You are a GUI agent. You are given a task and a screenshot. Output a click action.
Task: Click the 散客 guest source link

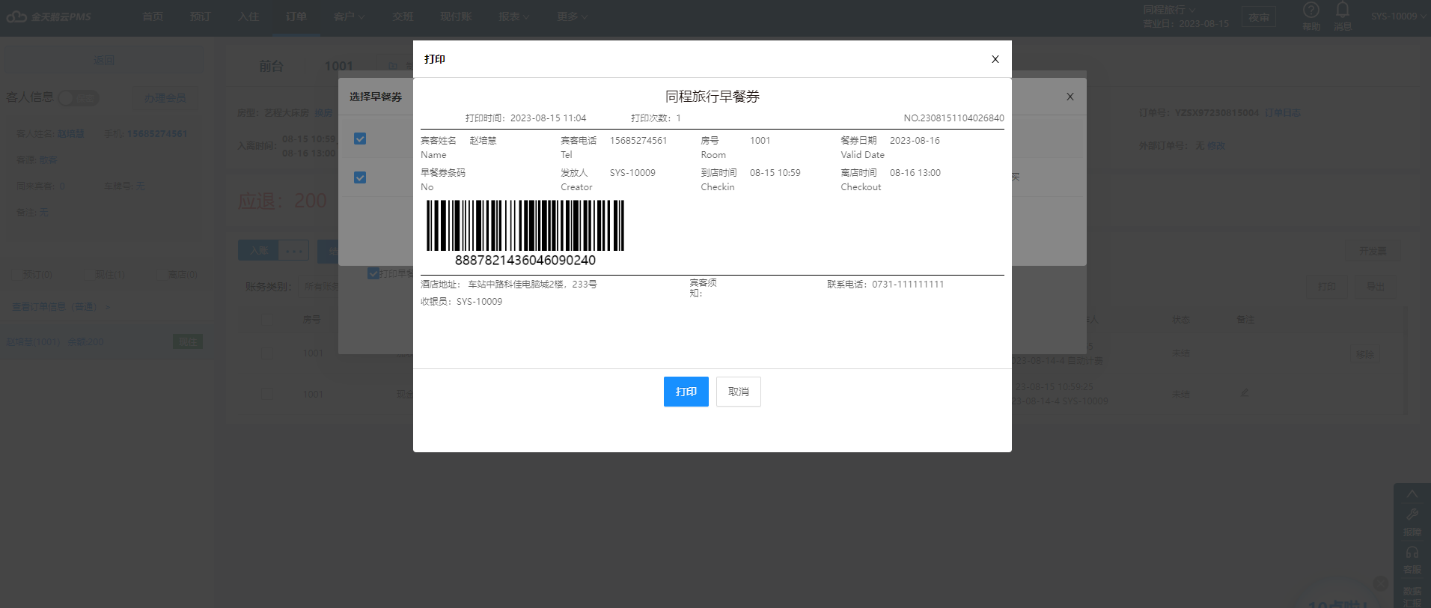pyautogui.click(x=48, y=160)
